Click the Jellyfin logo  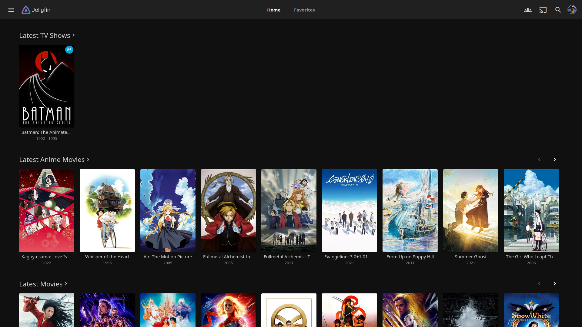[x=36, y=10]
